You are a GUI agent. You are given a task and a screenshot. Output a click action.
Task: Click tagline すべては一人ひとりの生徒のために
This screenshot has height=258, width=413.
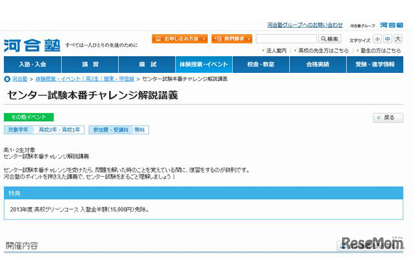point(101,45)
